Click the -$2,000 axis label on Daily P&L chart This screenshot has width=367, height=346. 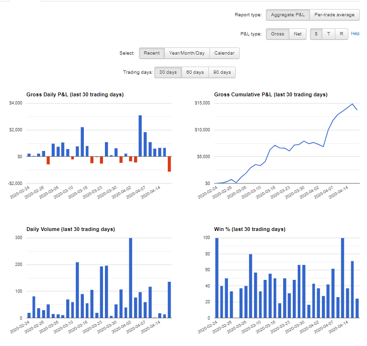(x=15, y=183)
